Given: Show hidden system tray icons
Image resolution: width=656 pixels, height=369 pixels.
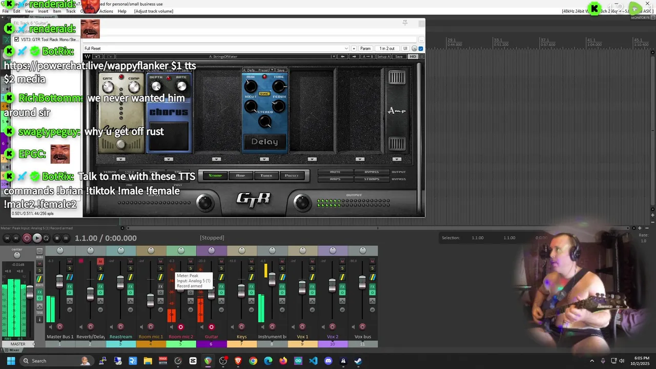Looking at the screenshot, I should [x=592, y=361].
